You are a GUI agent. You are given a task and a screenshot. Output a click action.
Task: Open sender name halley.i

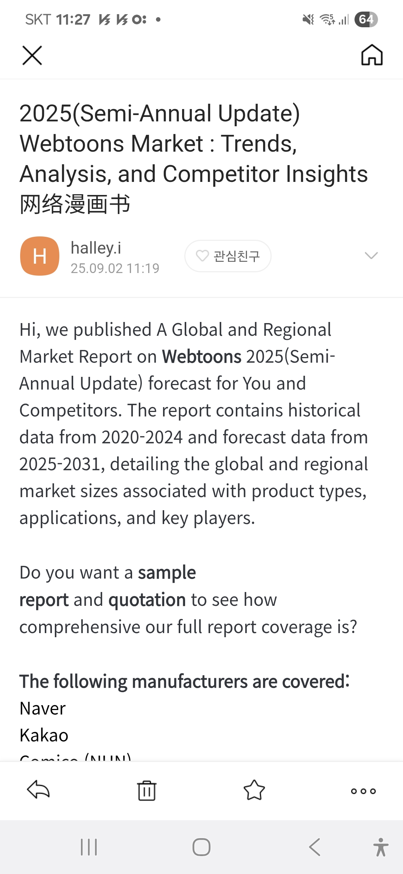(96, 248)
